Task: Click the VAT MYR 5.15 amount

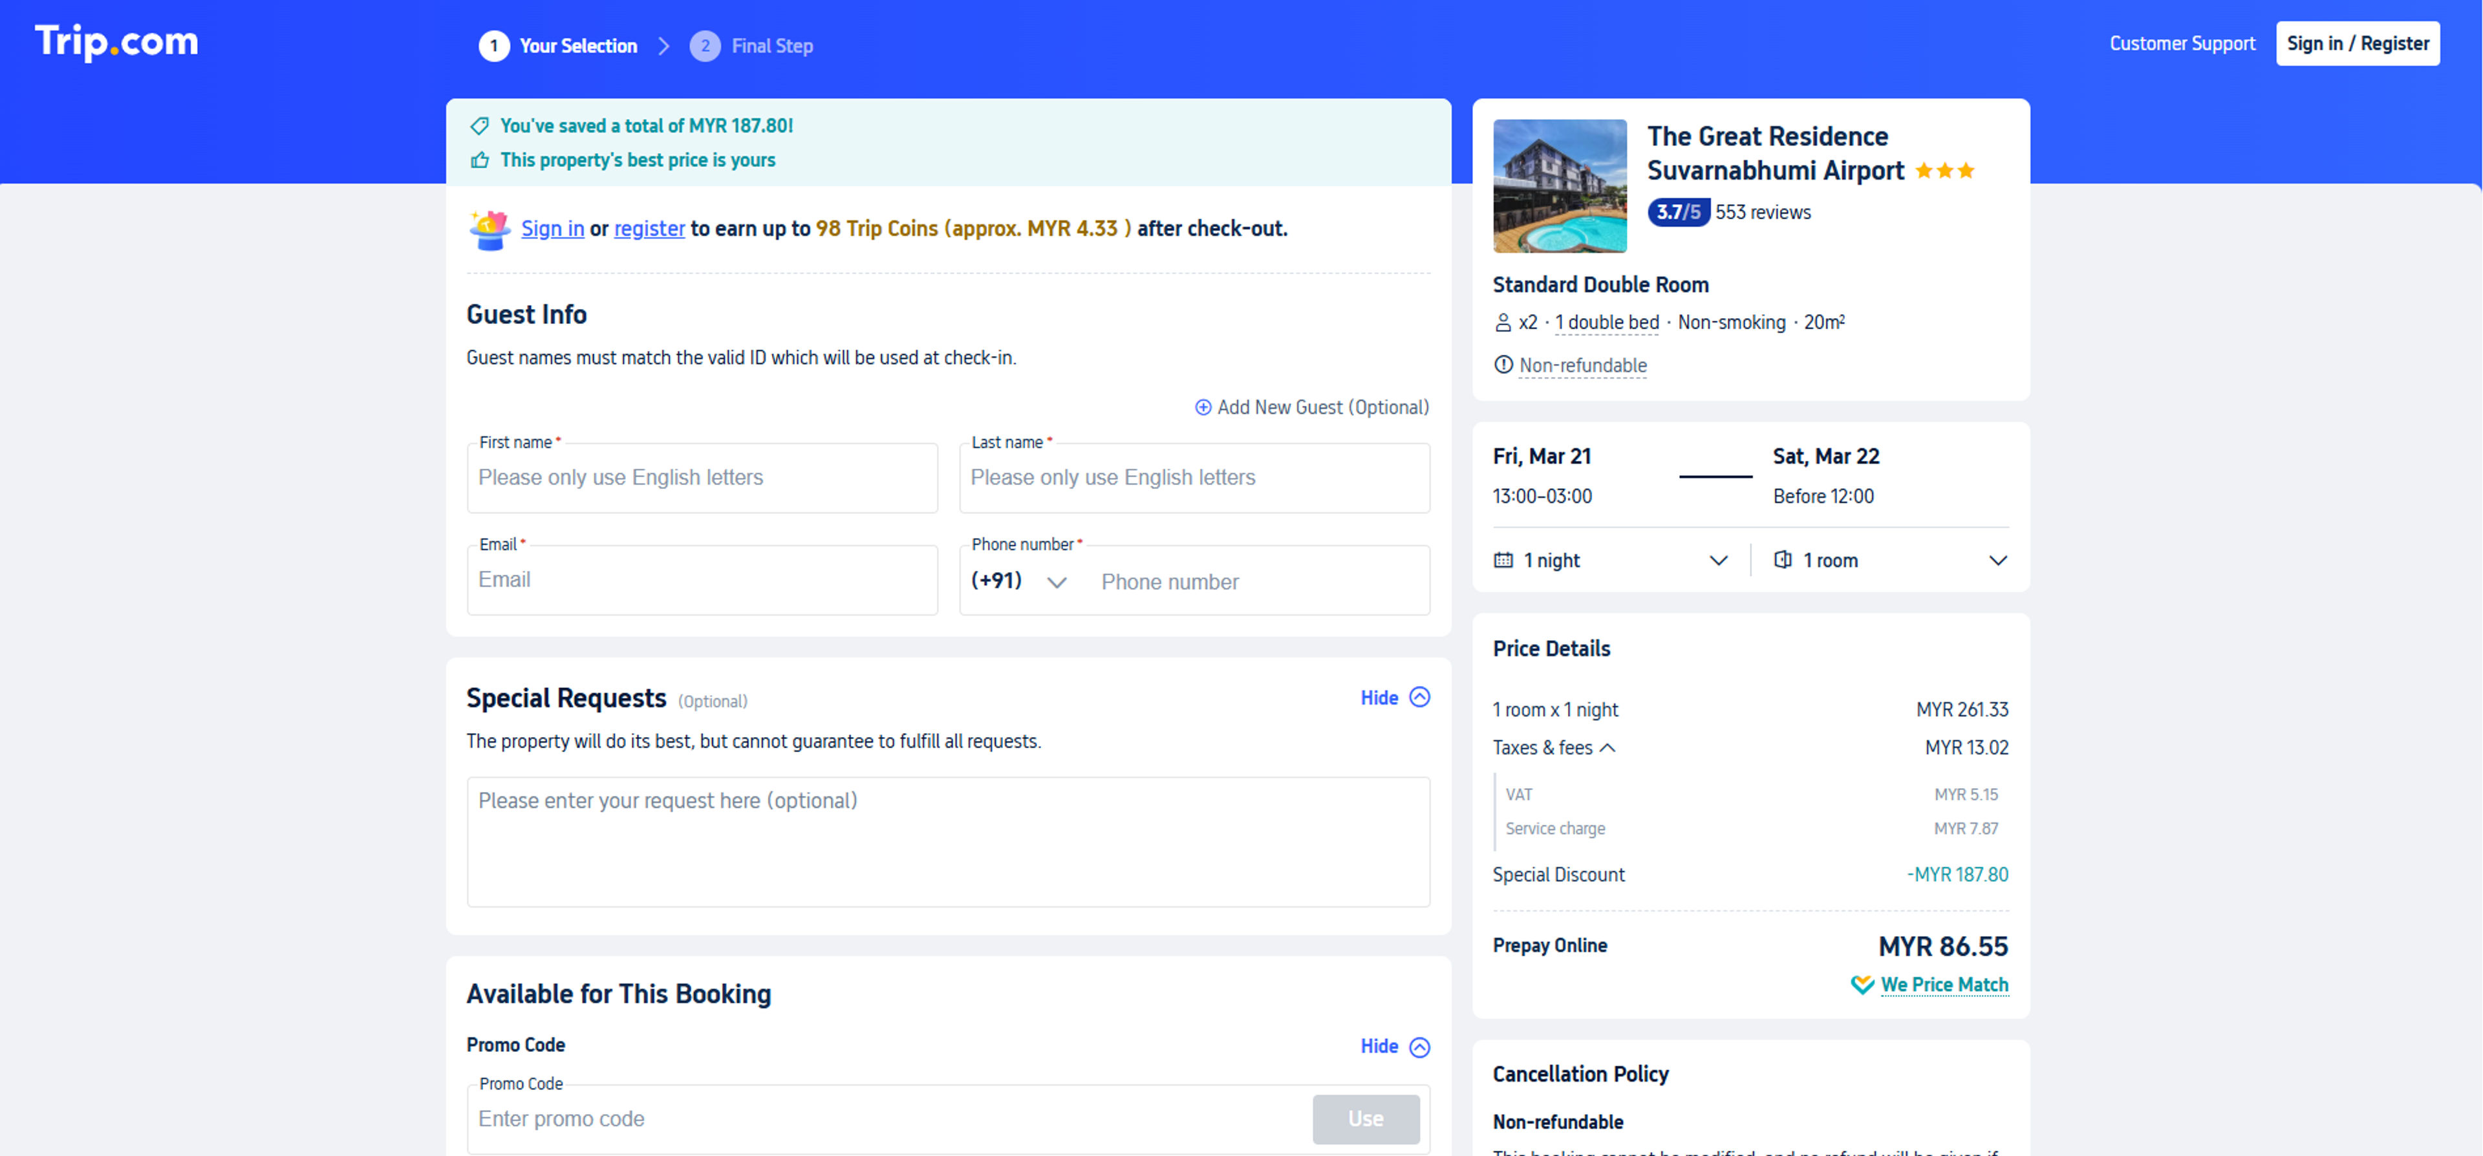Action: tap(1966, 795)
